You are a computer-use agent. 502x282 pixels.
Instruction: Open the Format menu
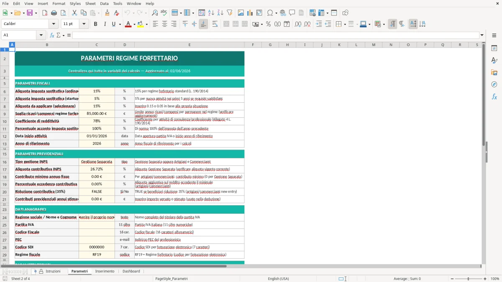click(x=59, y=3)
